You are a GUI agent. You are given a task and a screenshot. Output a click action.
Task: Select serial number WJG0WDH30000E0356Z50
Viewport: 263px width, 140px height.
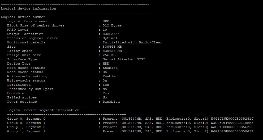click(x=232, y=127)
